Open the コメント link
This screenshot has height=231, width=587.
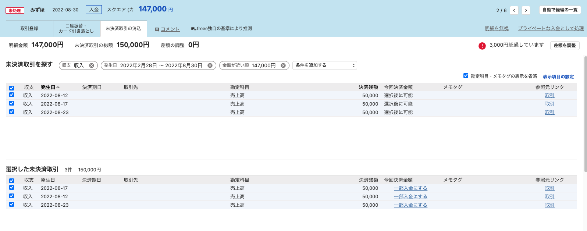[170, 29]
